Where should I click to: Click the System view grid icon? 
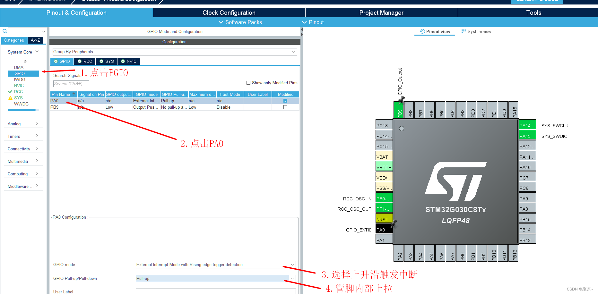coord(464,31)
